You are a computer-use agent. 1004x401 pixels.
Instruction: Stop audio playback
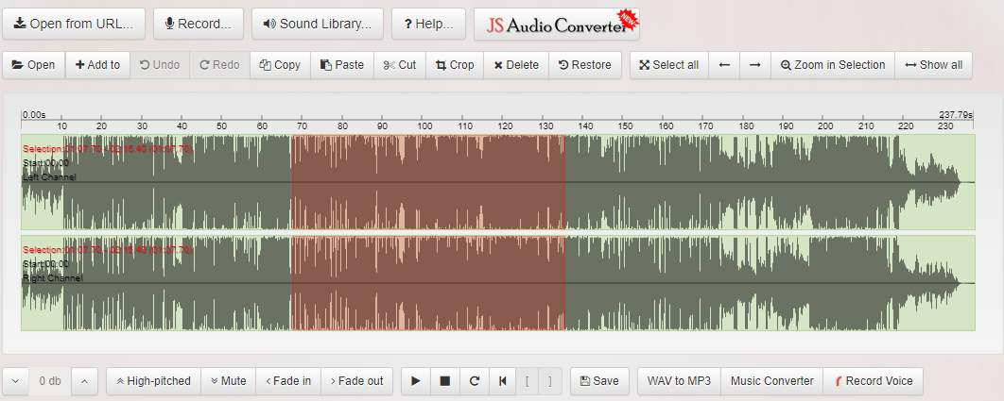click(x=444, y=381)
